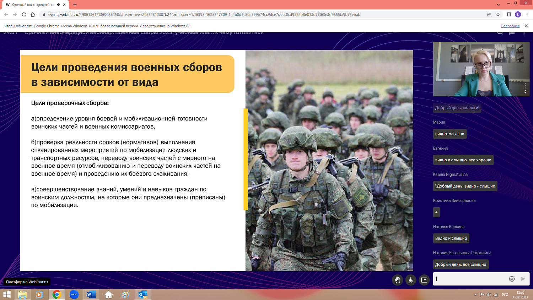The height and width of the screenshot is (300, 533).
Task: Go forward in browser history
Action: click(15, 15)
